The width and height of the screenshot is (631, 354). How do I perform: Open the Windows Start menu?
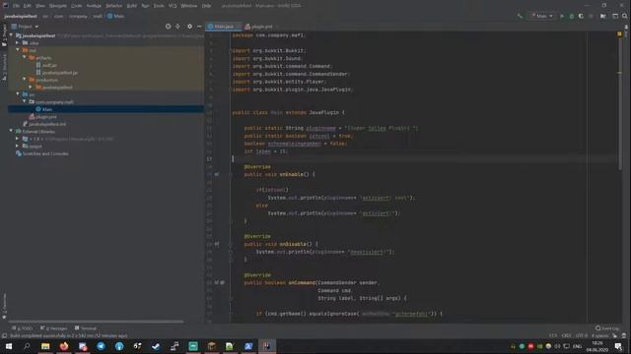point(9,346)
